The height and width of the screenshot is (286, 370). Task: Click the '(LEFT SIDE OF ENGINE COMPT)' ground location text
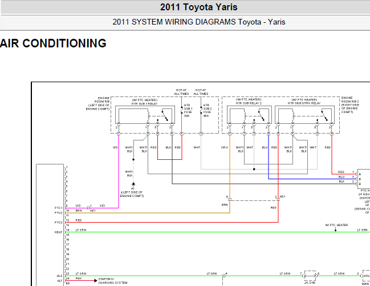[132, 194]
